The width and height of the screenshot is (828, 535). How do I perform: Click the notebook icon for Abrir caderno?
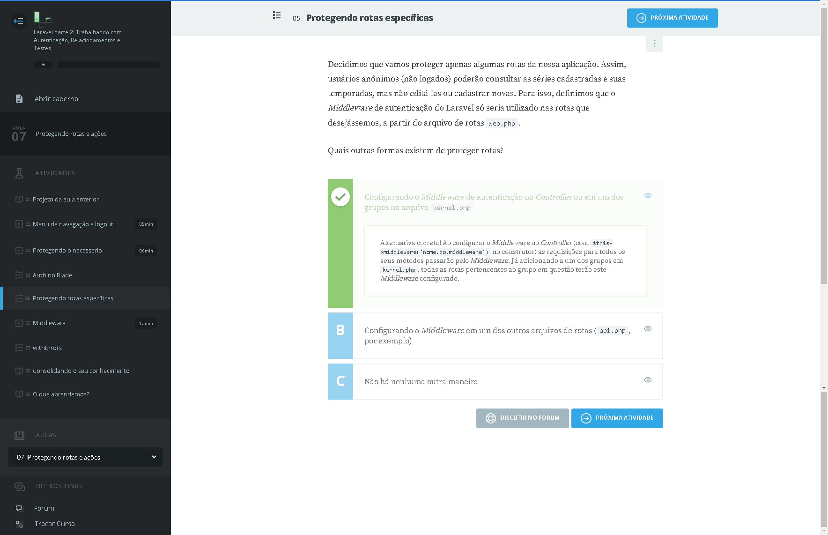tap(19, 99)
